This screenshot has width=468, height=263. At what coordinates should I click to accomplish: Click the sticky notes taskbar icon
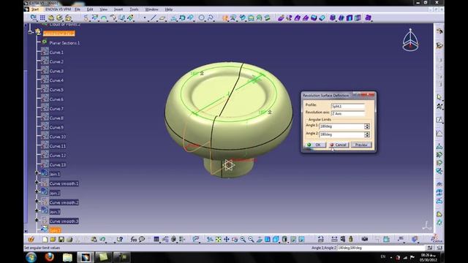click(x=103, y=257)
